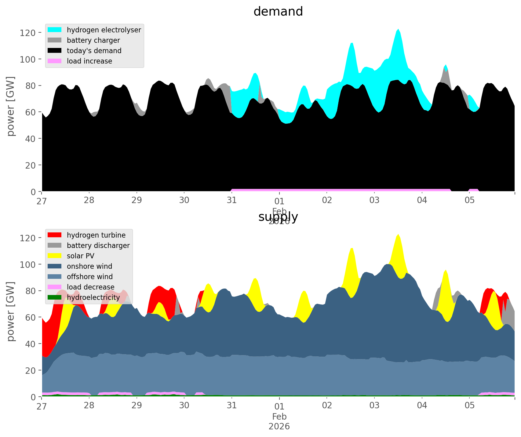Click the red hydrogen turbine legend swatch
The height and width of the screenshot is (437, 521).
pyautogui.click(x=55, y=235)
